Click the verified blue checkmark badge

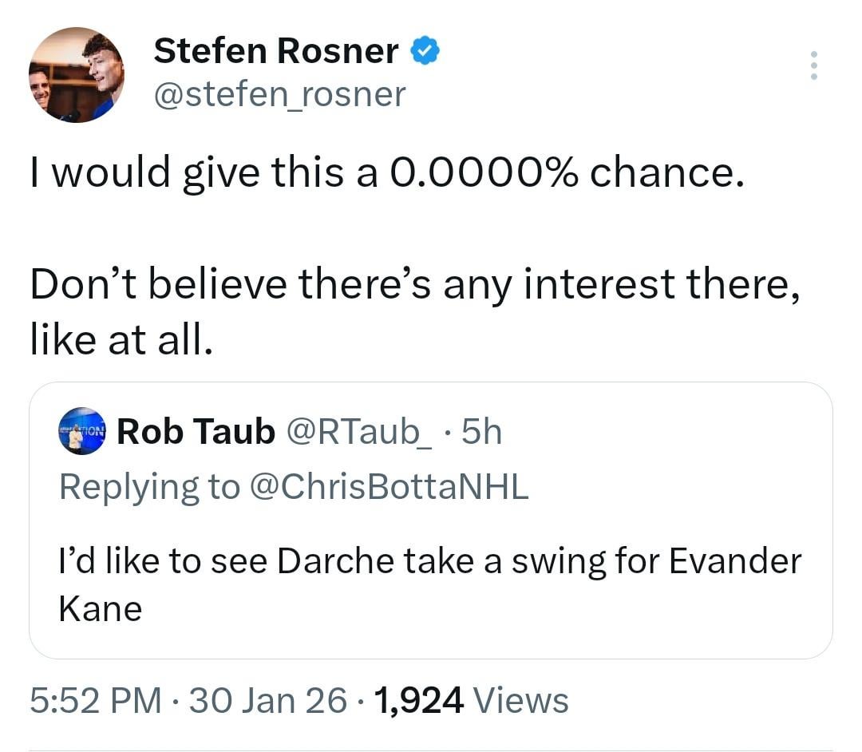click(424, 49)
